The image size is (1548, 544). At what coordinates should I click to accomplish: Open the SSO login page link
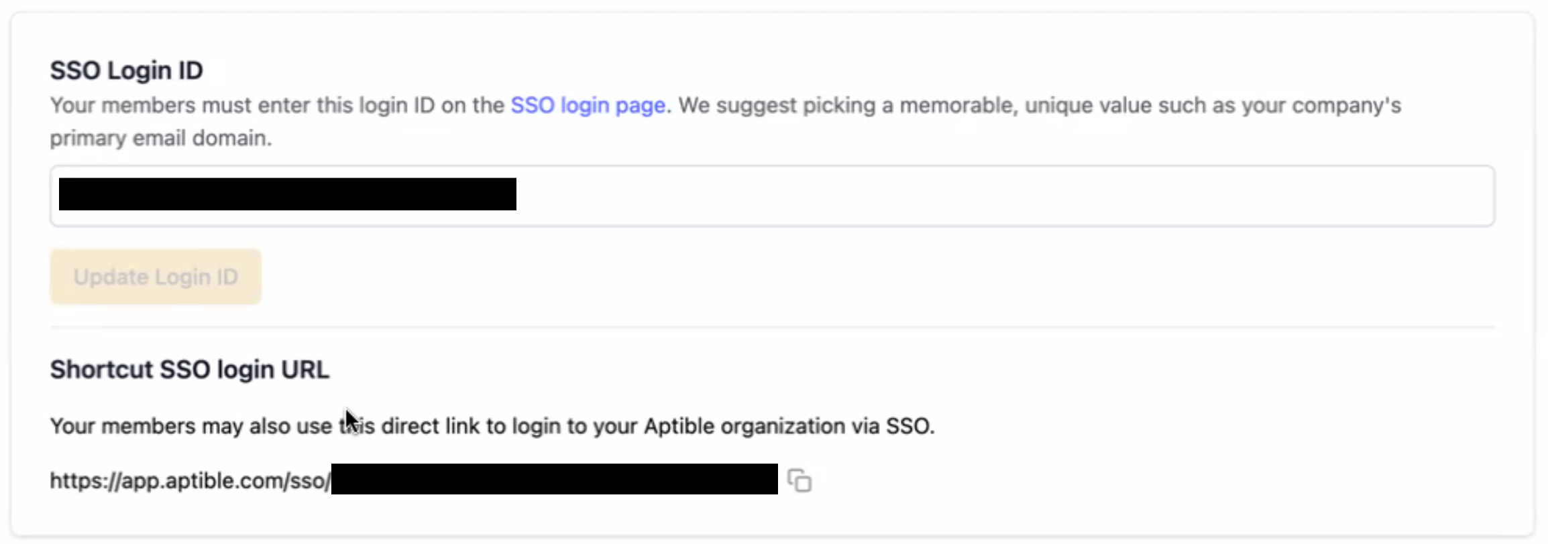point(588,105)
